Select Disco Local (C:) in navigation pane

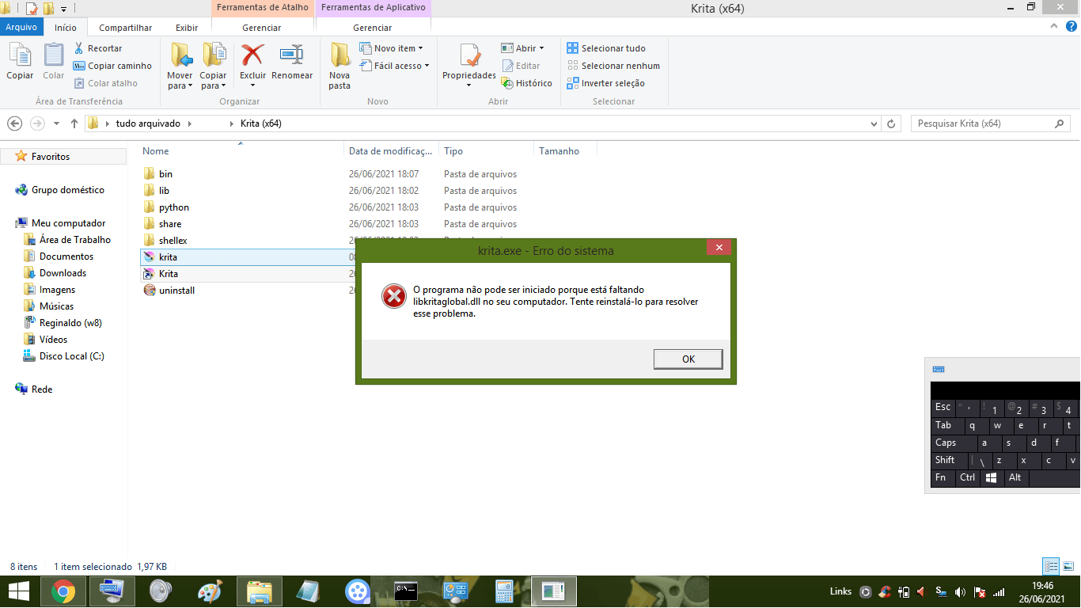pyautogui.click(x=71, y=356)
